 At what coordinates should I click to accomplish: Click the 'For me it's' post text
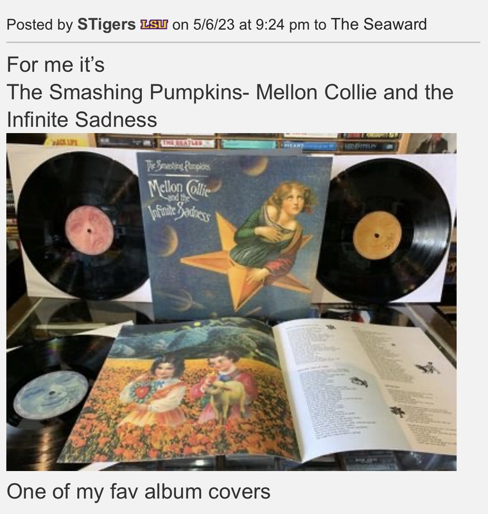click(x=56, y=64)
